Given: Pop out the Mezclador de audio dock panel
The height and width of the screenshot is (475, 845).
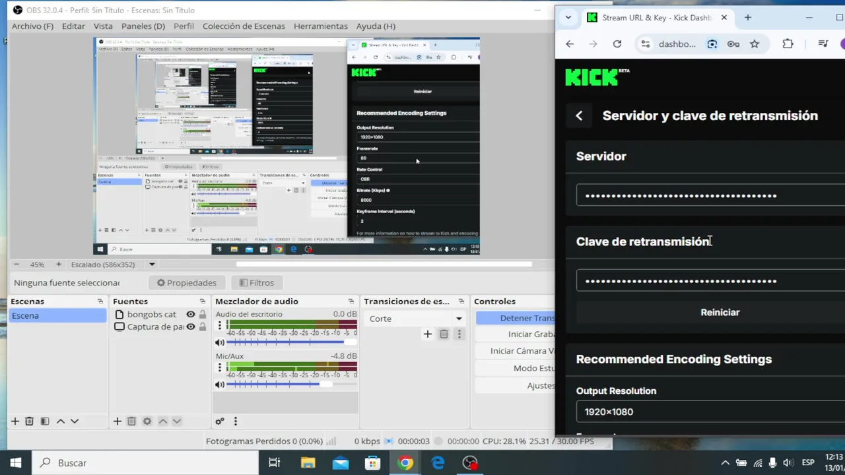Looking at the screenshot, I should pos(352,301).
